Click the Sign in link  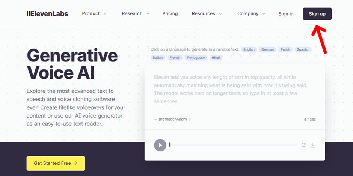(x=286, y=14)
